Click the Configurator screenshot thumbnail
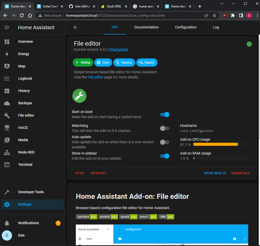Image resolution: width=260 pixels, height=246 pixels. tap(162, 235)
